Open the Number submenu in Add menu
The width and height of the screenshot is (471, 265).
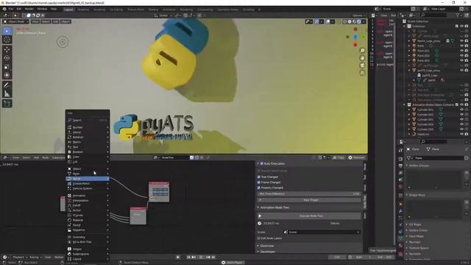tap(88, 127)
